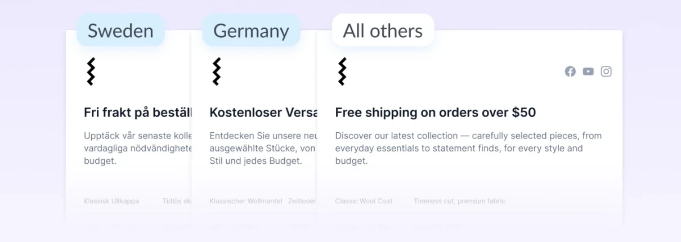Click the zigzag logo in Germany card
Viewport: 681px width, 242px height.
pos(216,71)
